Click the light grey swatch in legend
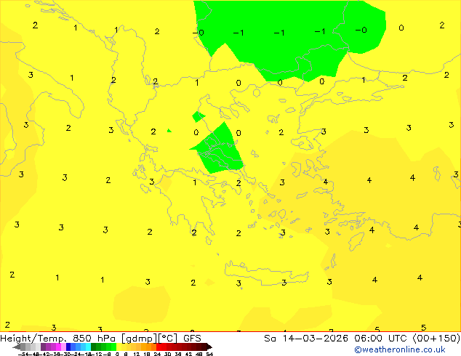 [38, 347]
